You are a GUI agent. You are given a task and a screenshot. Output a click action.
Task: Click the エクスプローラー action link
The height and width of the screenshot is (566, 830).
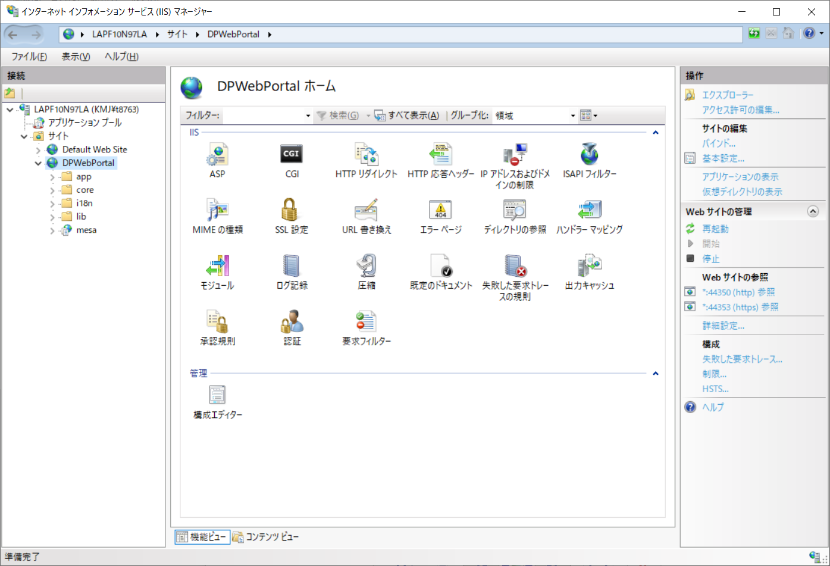click(728, 95)
